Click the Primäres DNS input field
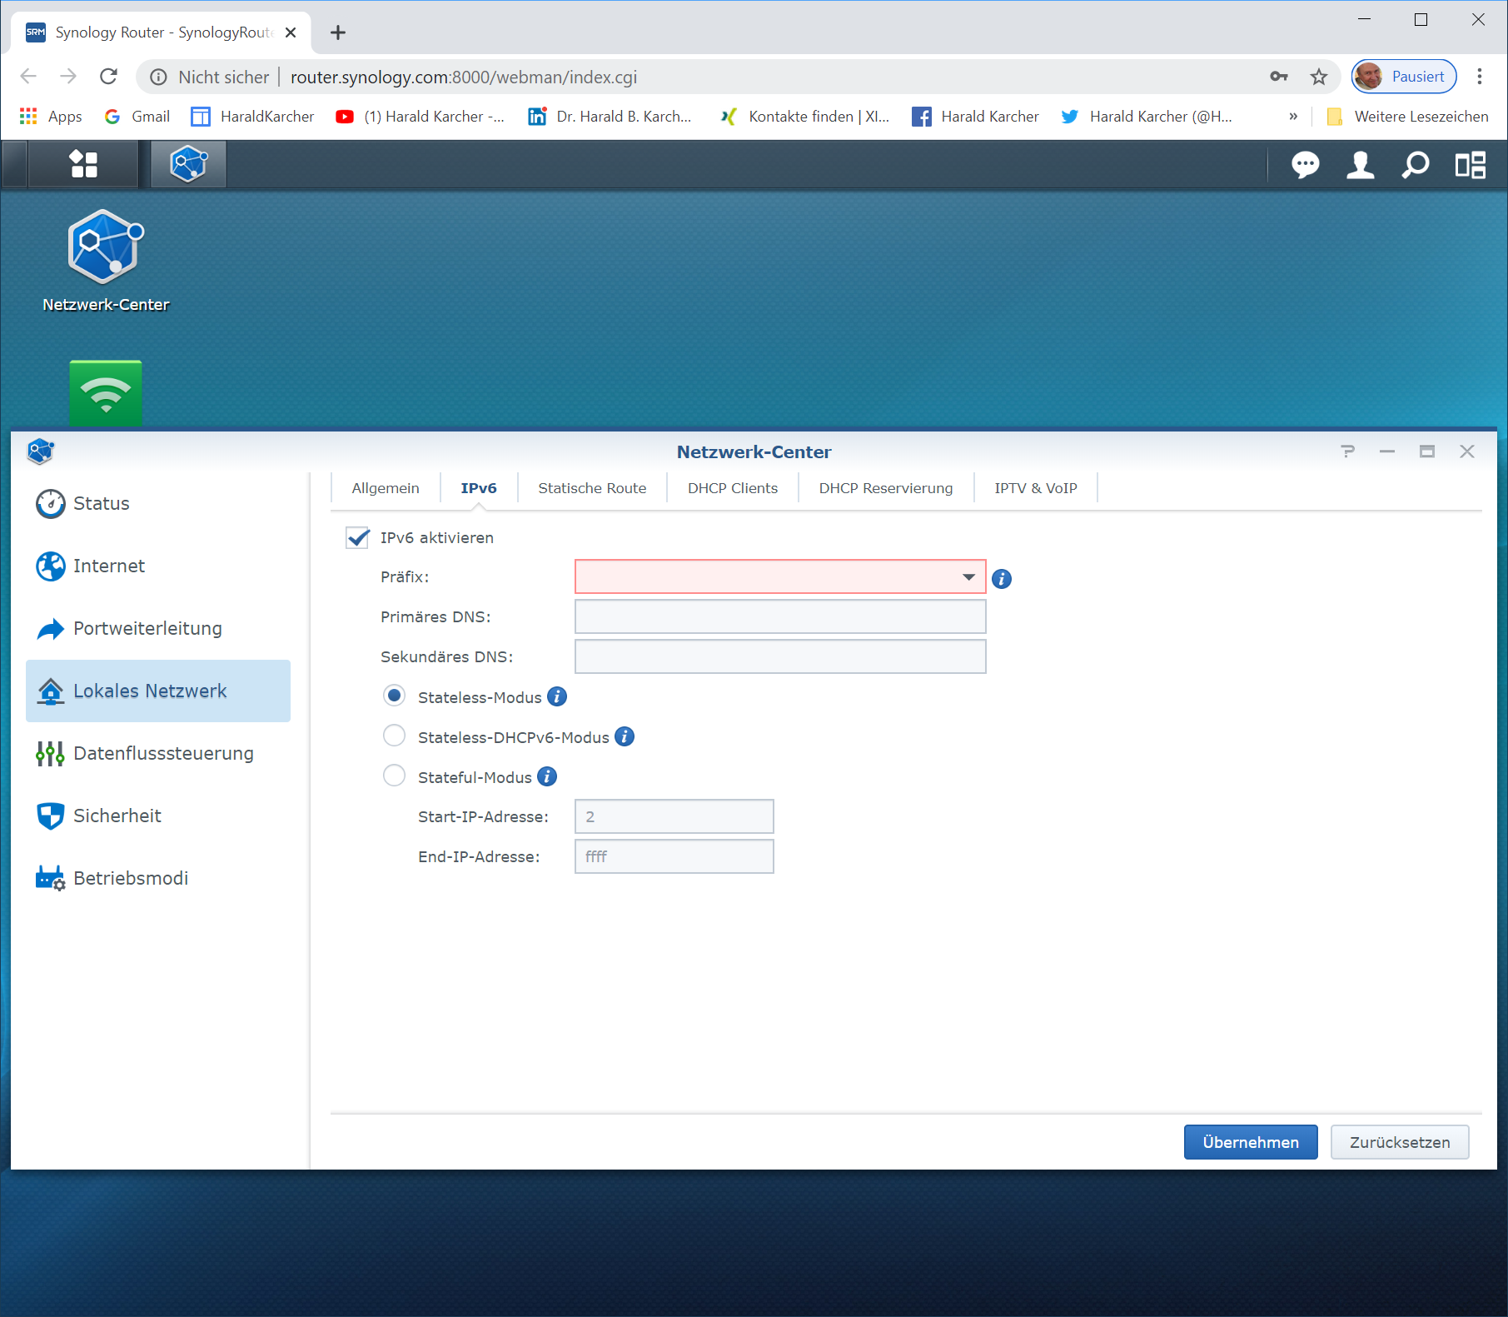 click(x=779, y=616)
